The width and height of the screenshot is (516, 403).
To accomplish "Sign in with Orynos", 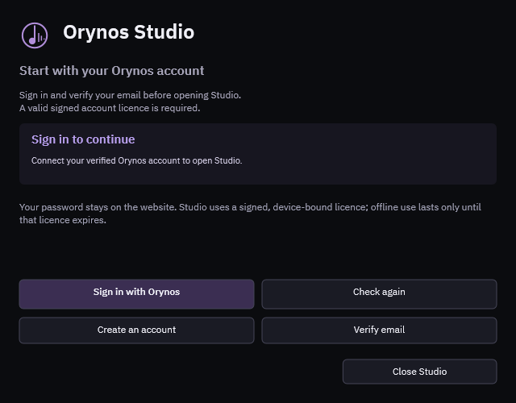I will click(136, 294).
